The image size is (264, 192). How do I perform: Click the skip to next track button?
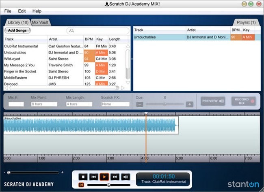(115, 177)
